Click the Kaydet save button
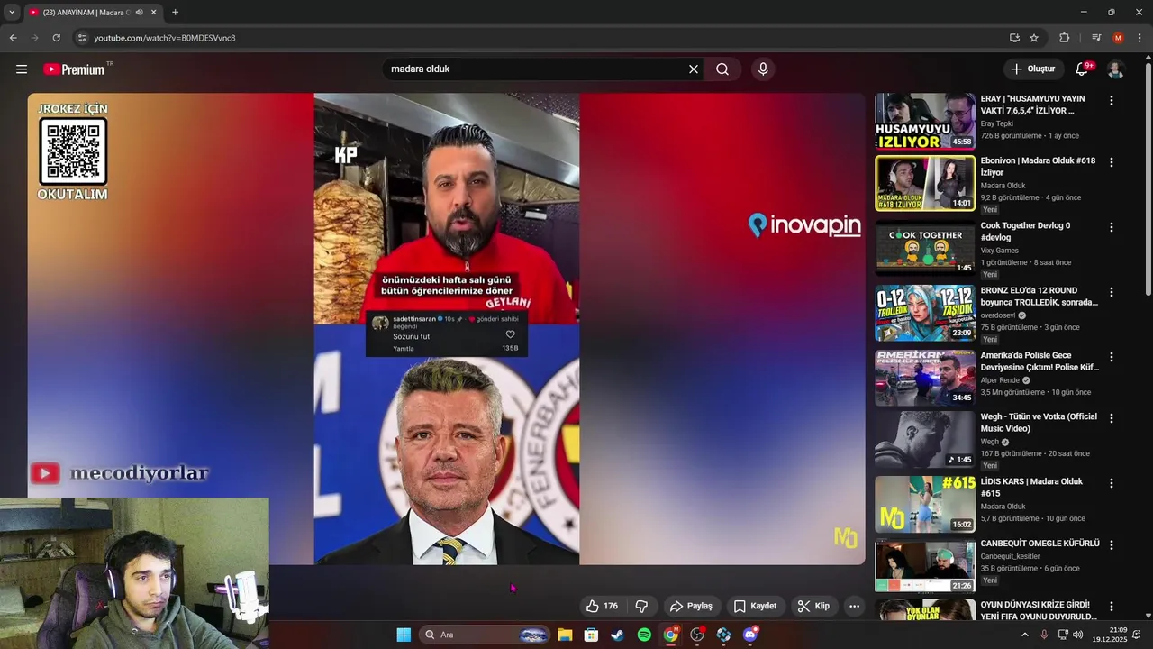 755,606
